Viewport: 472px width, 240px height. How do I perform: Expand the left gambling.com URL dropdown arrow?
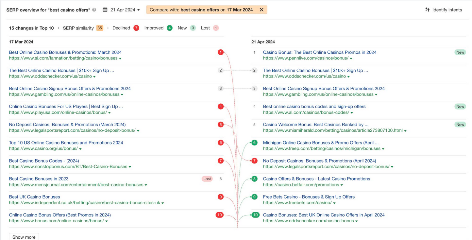tap(122, 95)
